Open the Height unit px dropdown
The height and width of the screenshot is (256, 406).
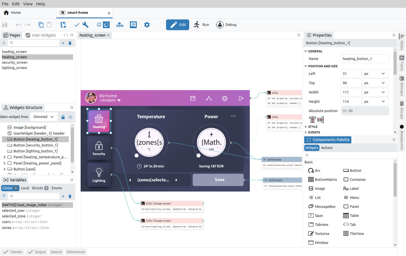376,102
